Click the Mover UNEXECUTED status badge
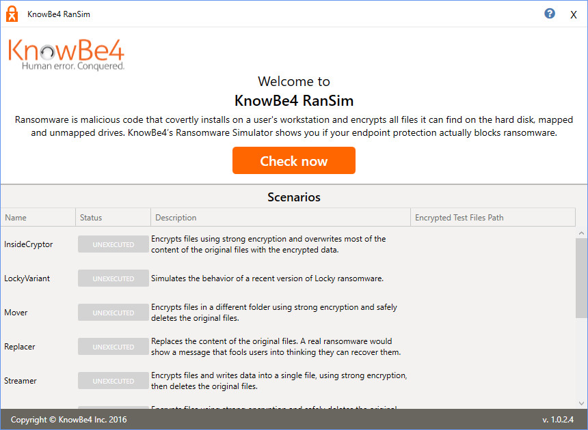Viewport: 588px width, 430px height. [113, 313]
